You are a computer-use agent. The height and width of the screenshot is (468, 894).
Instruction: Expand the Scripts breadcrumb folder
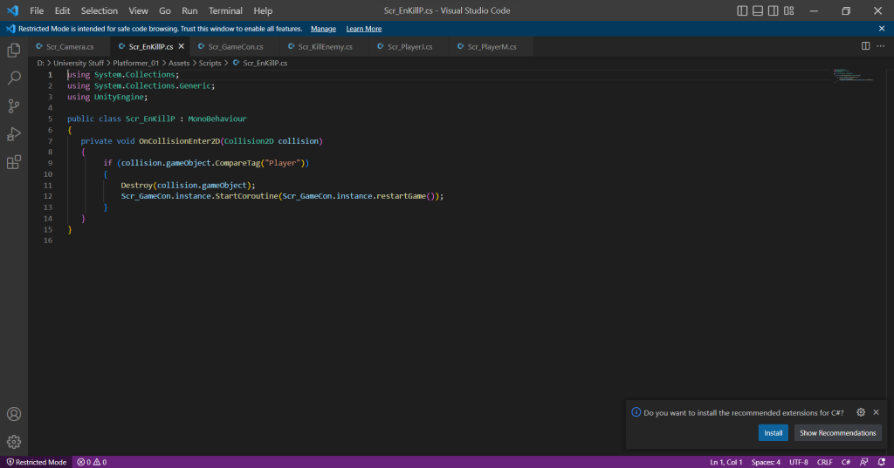coord(209,63)
